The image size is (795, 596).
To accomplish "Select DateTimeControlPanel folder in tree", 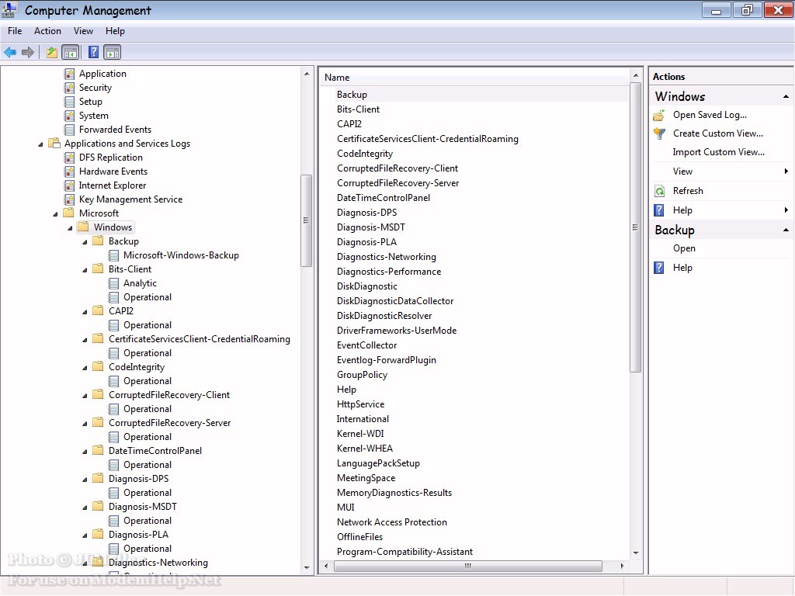I will pos(155,451).
